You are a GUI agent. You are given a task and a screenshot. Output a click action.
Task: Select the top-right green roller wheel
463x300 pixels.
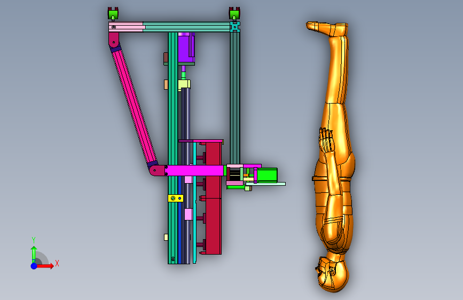234,14
